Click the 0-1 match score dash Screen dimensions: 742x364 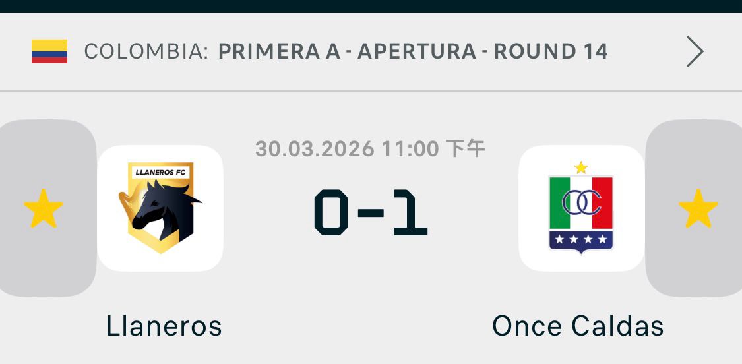point(371,213)
